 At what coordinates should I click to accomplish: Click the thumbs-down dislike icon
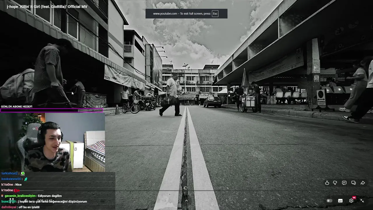[x=335, y=183]
